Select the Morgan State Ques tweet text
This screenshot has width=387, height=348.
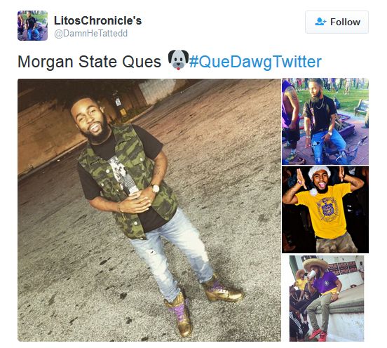click(89, 62)
